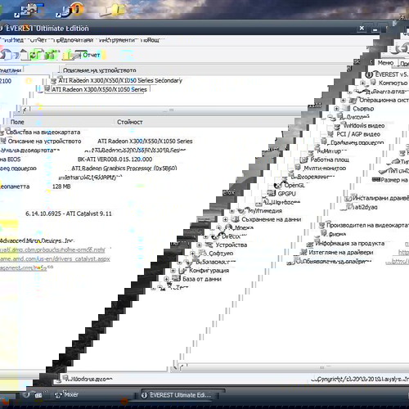Click the Размер на row icon

(x=376, y=180)
